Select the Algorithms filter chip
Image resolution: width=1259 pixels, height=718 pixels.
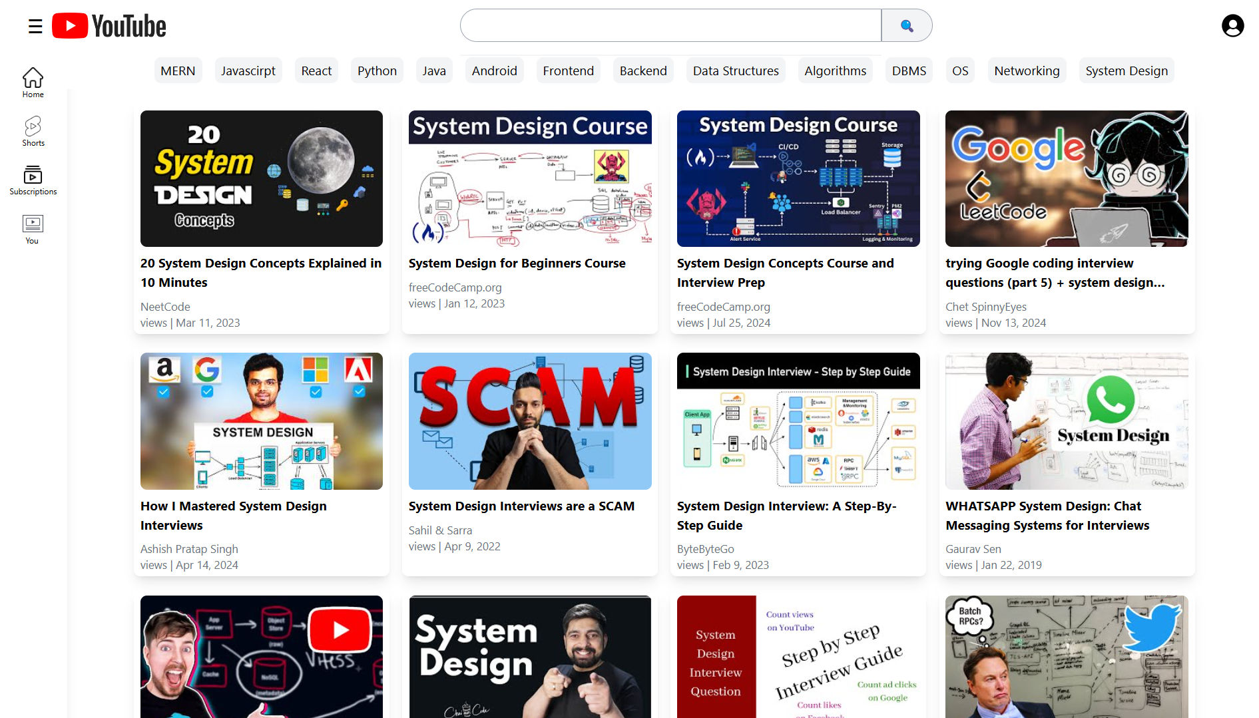[x=835, y=71]
